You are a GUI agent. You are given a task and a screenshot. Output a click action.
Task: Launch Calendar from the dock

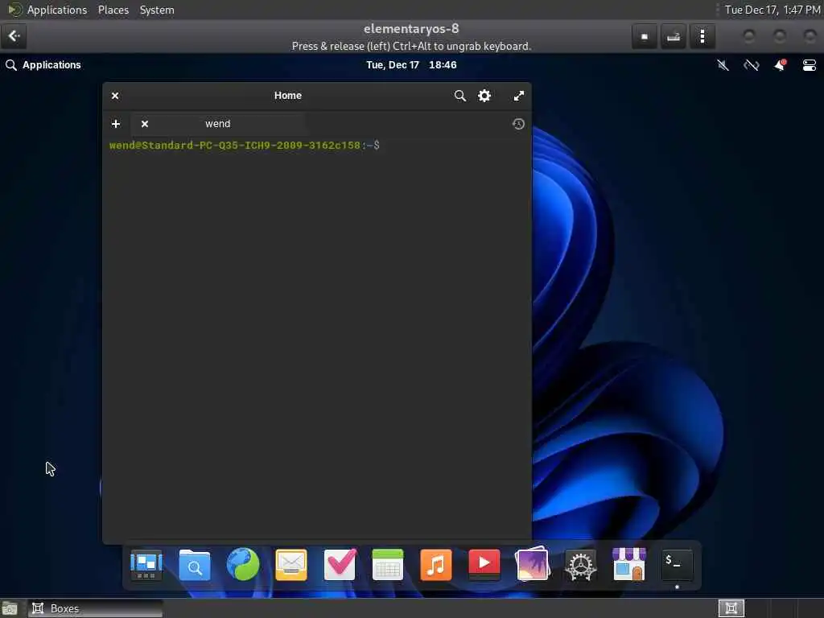pos(388,565)
